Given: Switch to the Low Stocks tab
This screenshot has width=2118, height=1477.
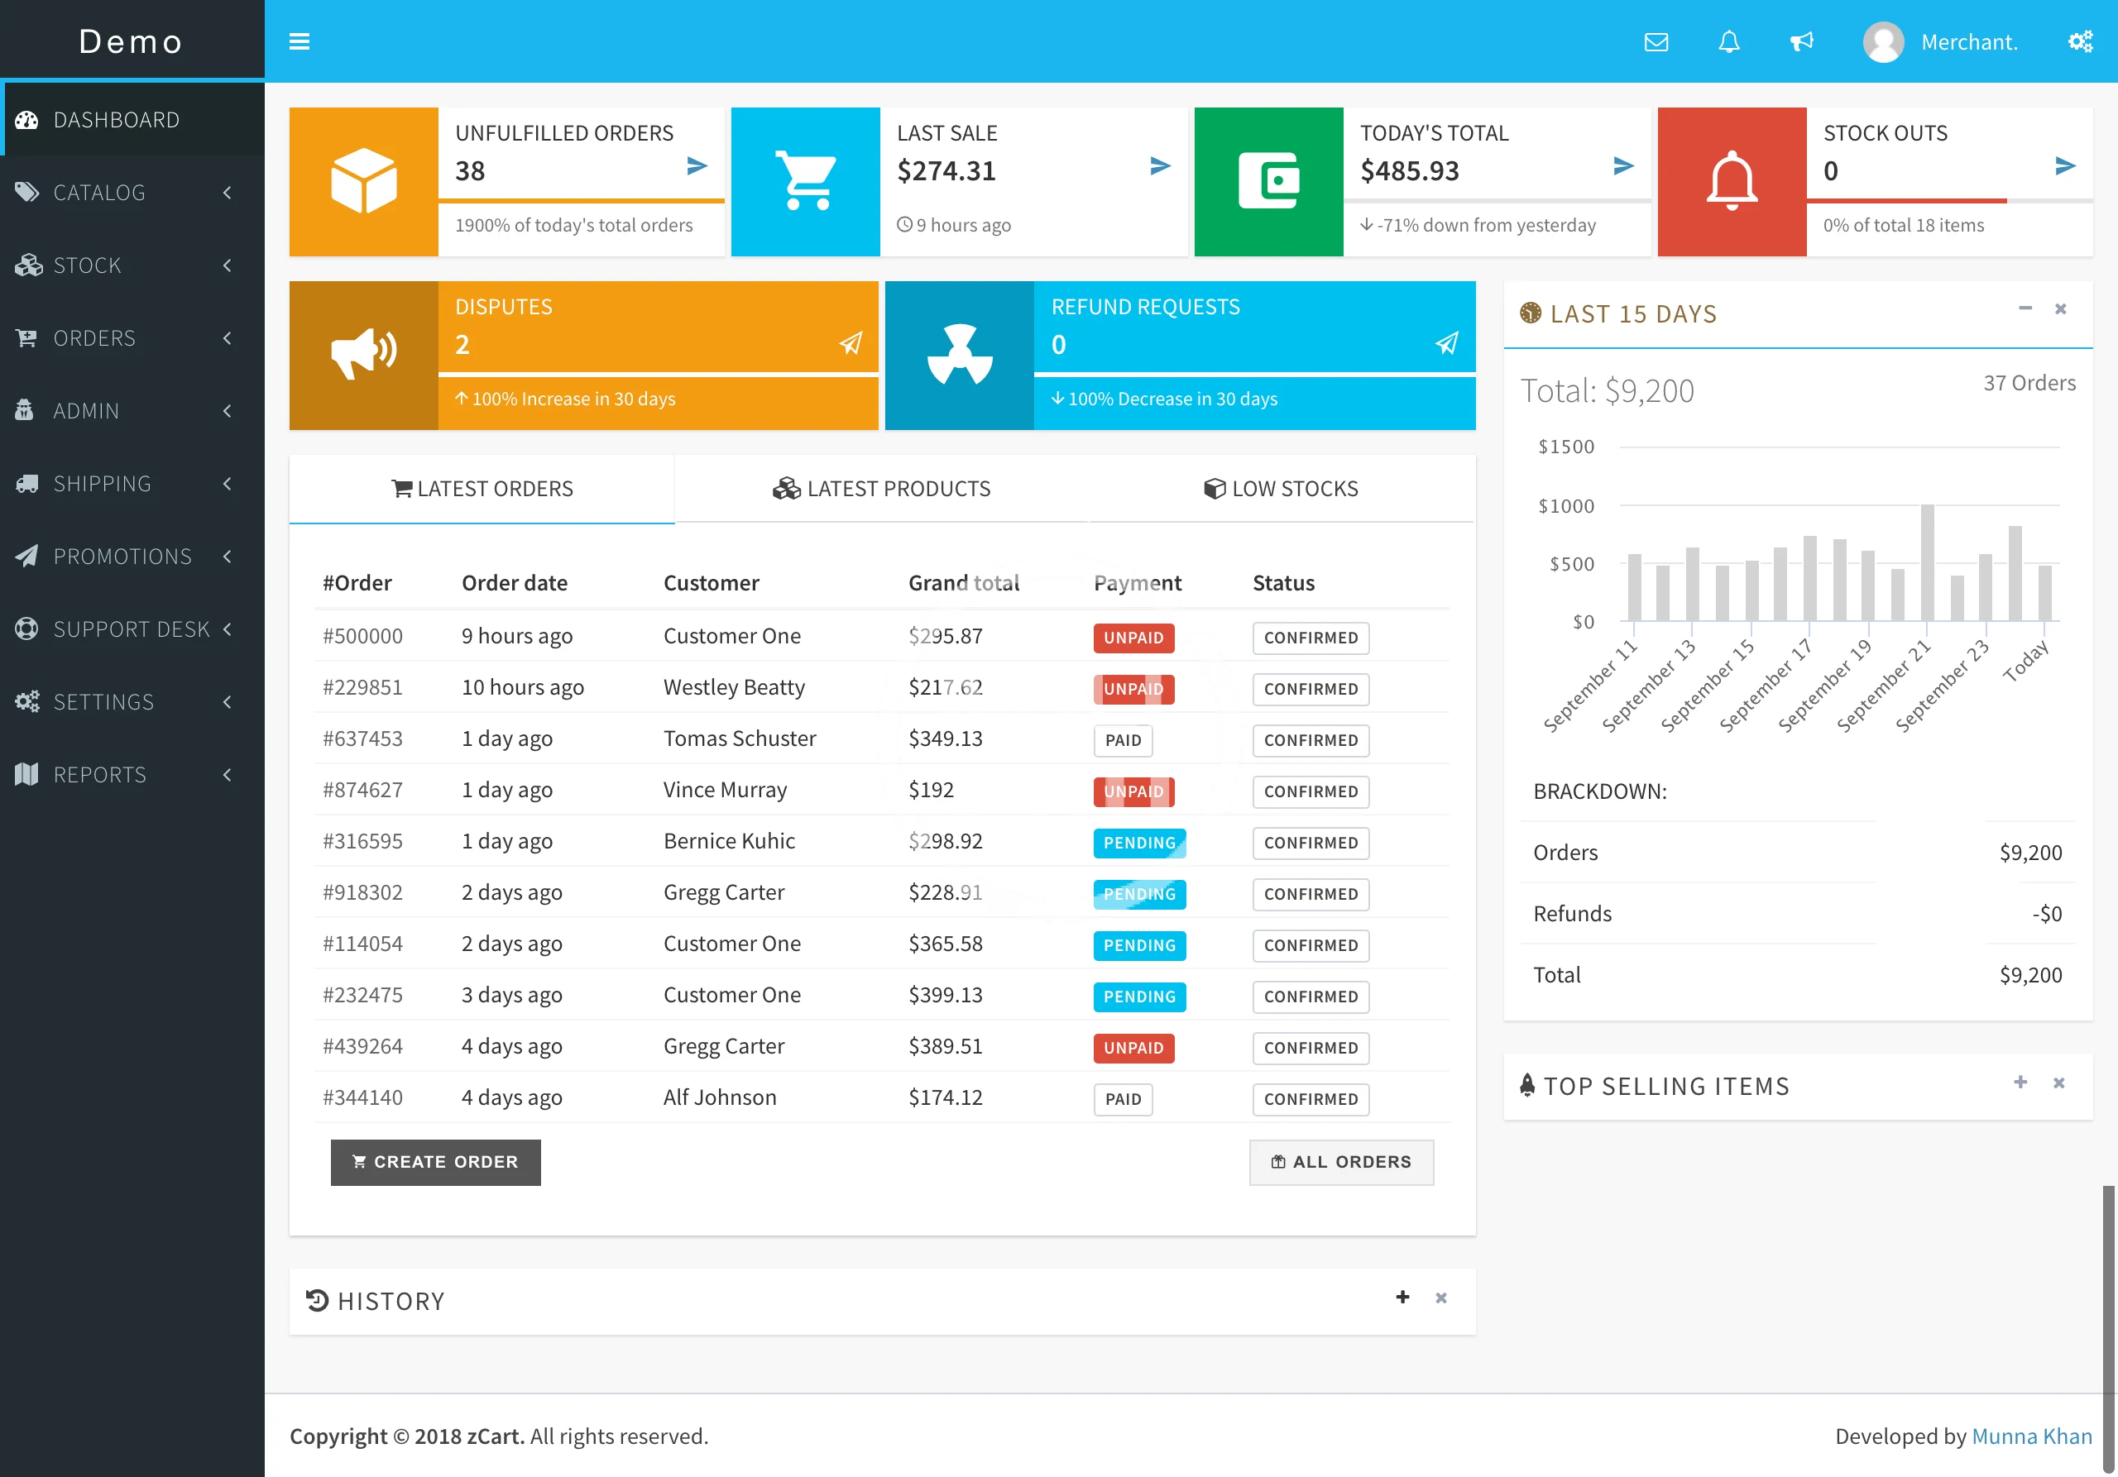Looking at the screenshot, I should coord(1281,489).
